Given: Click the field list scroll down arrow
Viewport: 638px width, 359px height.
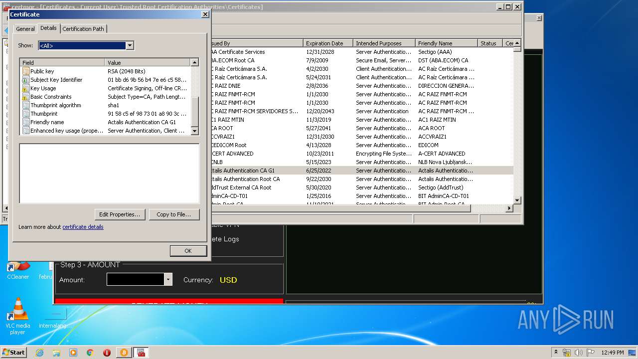Looking at the screenshot, I should coord(195,131).
